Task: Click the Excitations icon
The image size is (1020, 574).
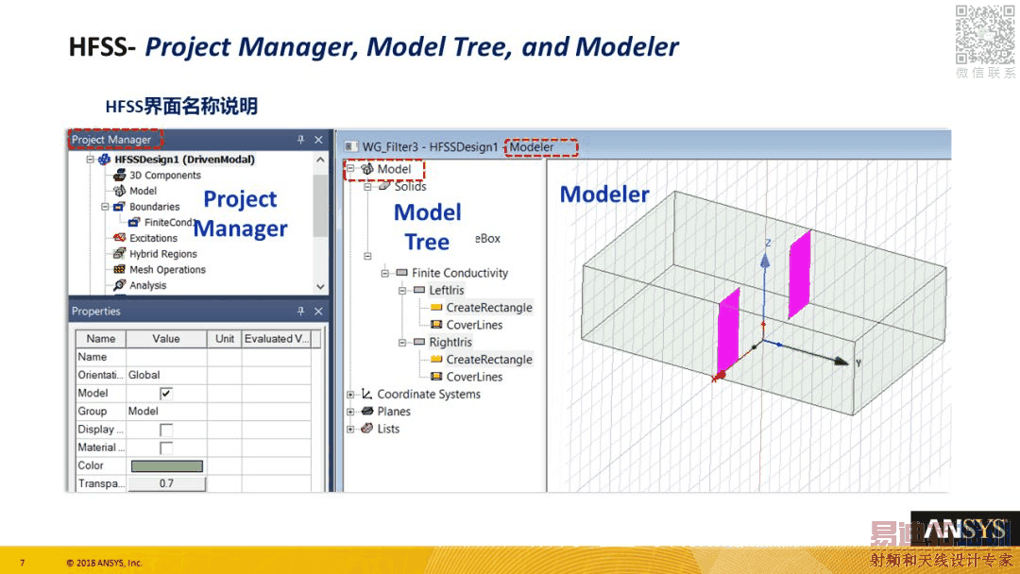Action: [x=120, y=238]
